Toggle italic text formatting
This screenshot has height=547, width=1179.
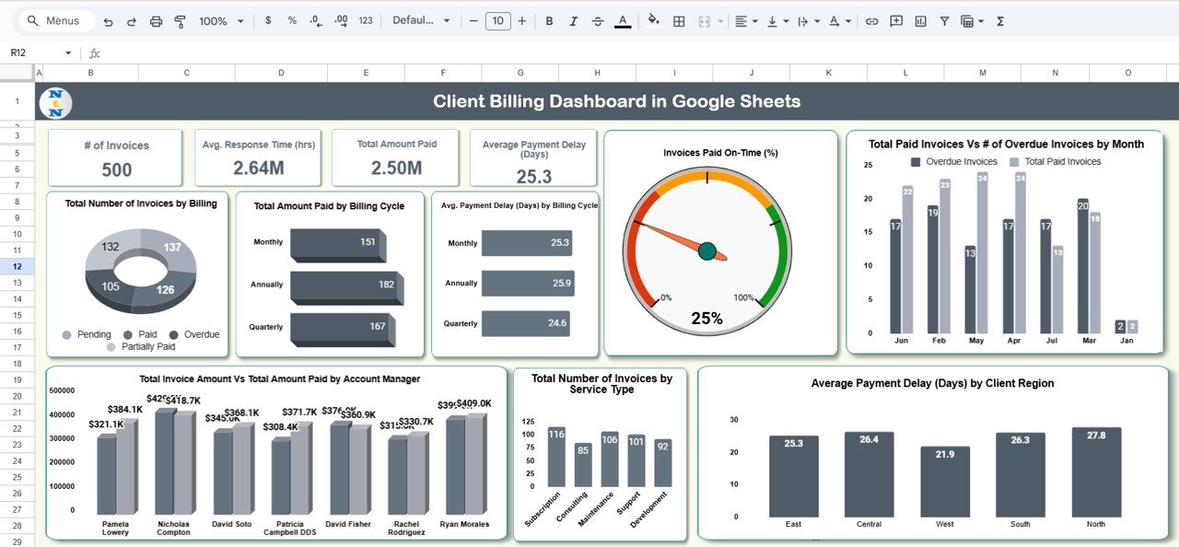(x=574, y=21)
